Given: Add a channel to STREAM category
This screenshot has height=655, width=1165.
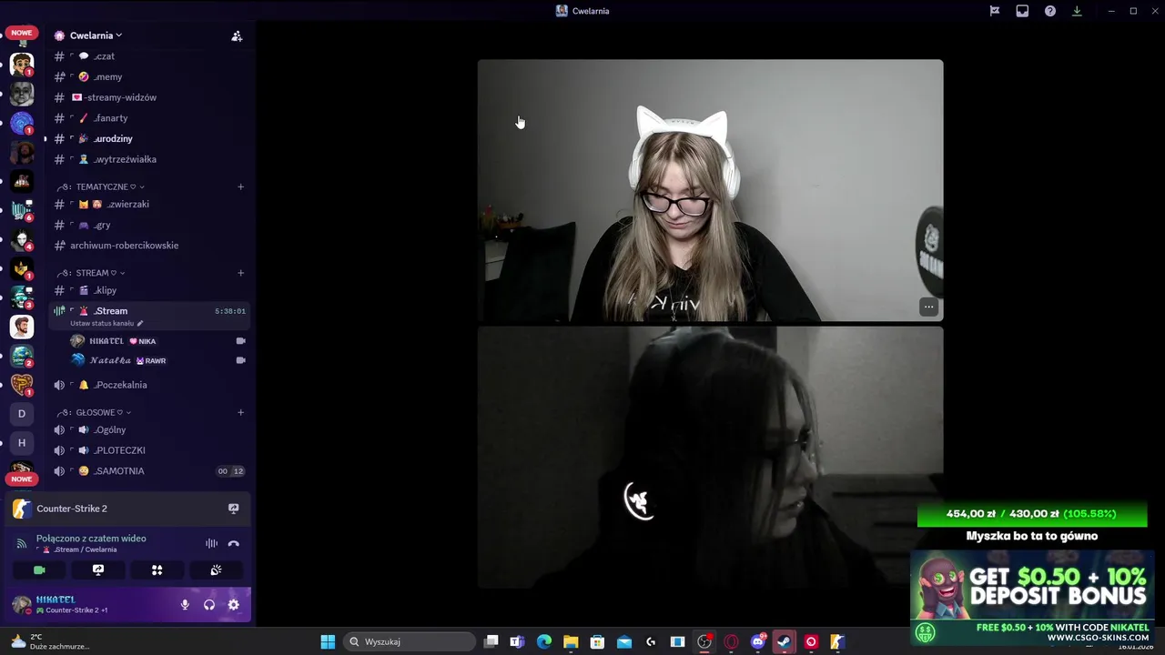Looking at the screenshot, I should point(240,273).
